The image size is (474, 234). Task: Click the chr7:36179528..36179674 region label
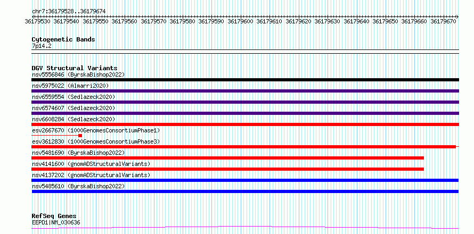(69, 12)
